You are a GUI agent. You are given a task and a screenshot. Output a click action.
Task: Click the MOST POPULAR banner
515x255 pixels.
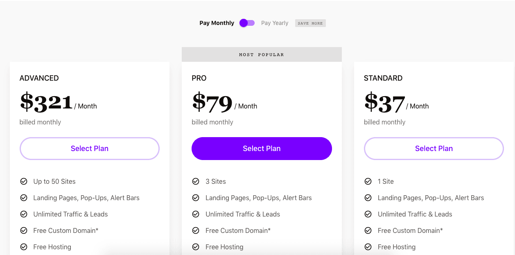262,54
